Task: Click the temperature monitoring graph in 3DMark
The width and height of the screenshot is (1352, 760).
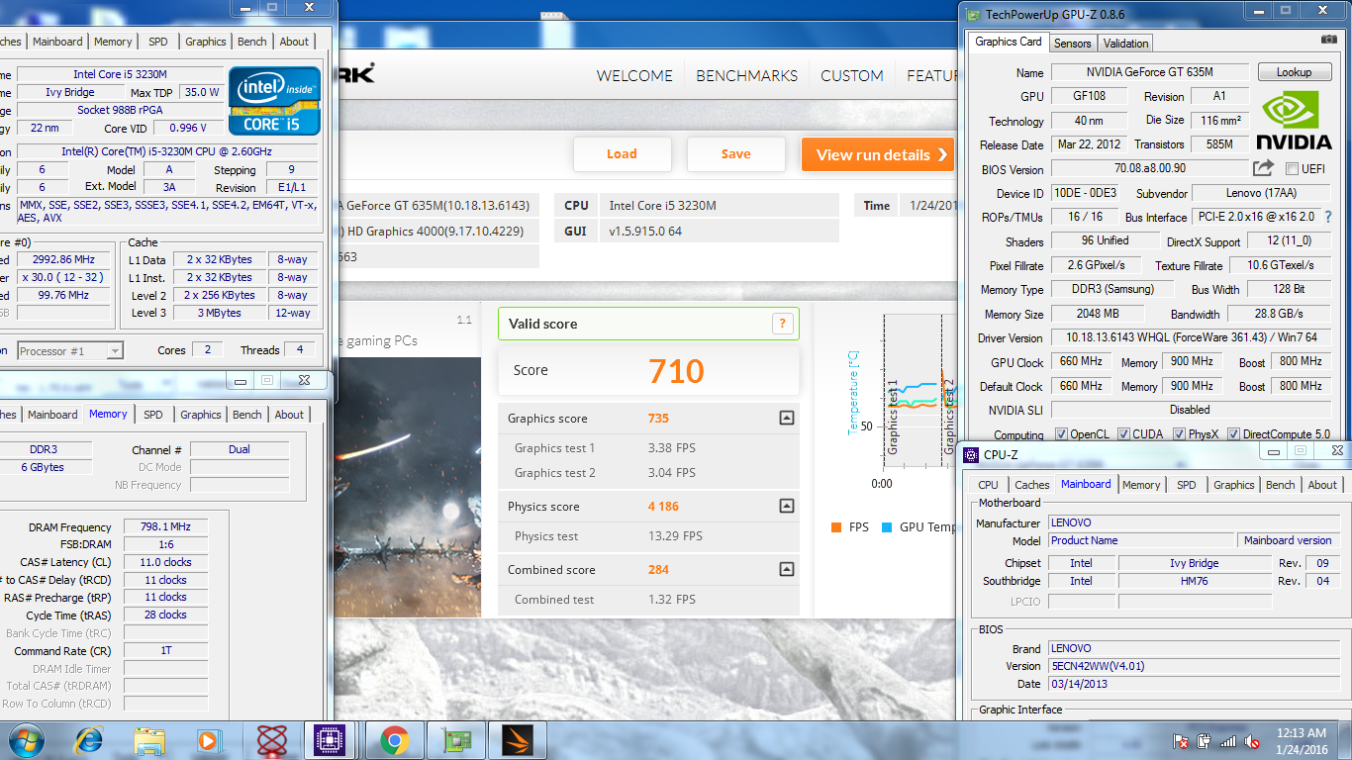Action: pyautogui.click(x=919, y=392)
